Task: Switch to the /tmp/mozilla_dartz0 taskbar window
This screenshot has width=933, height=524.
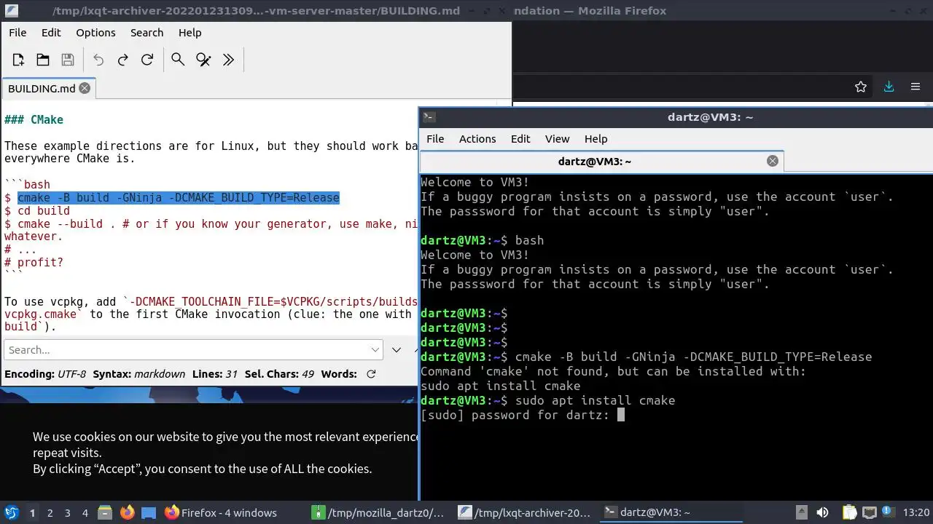Action: (x=379, y=512)
